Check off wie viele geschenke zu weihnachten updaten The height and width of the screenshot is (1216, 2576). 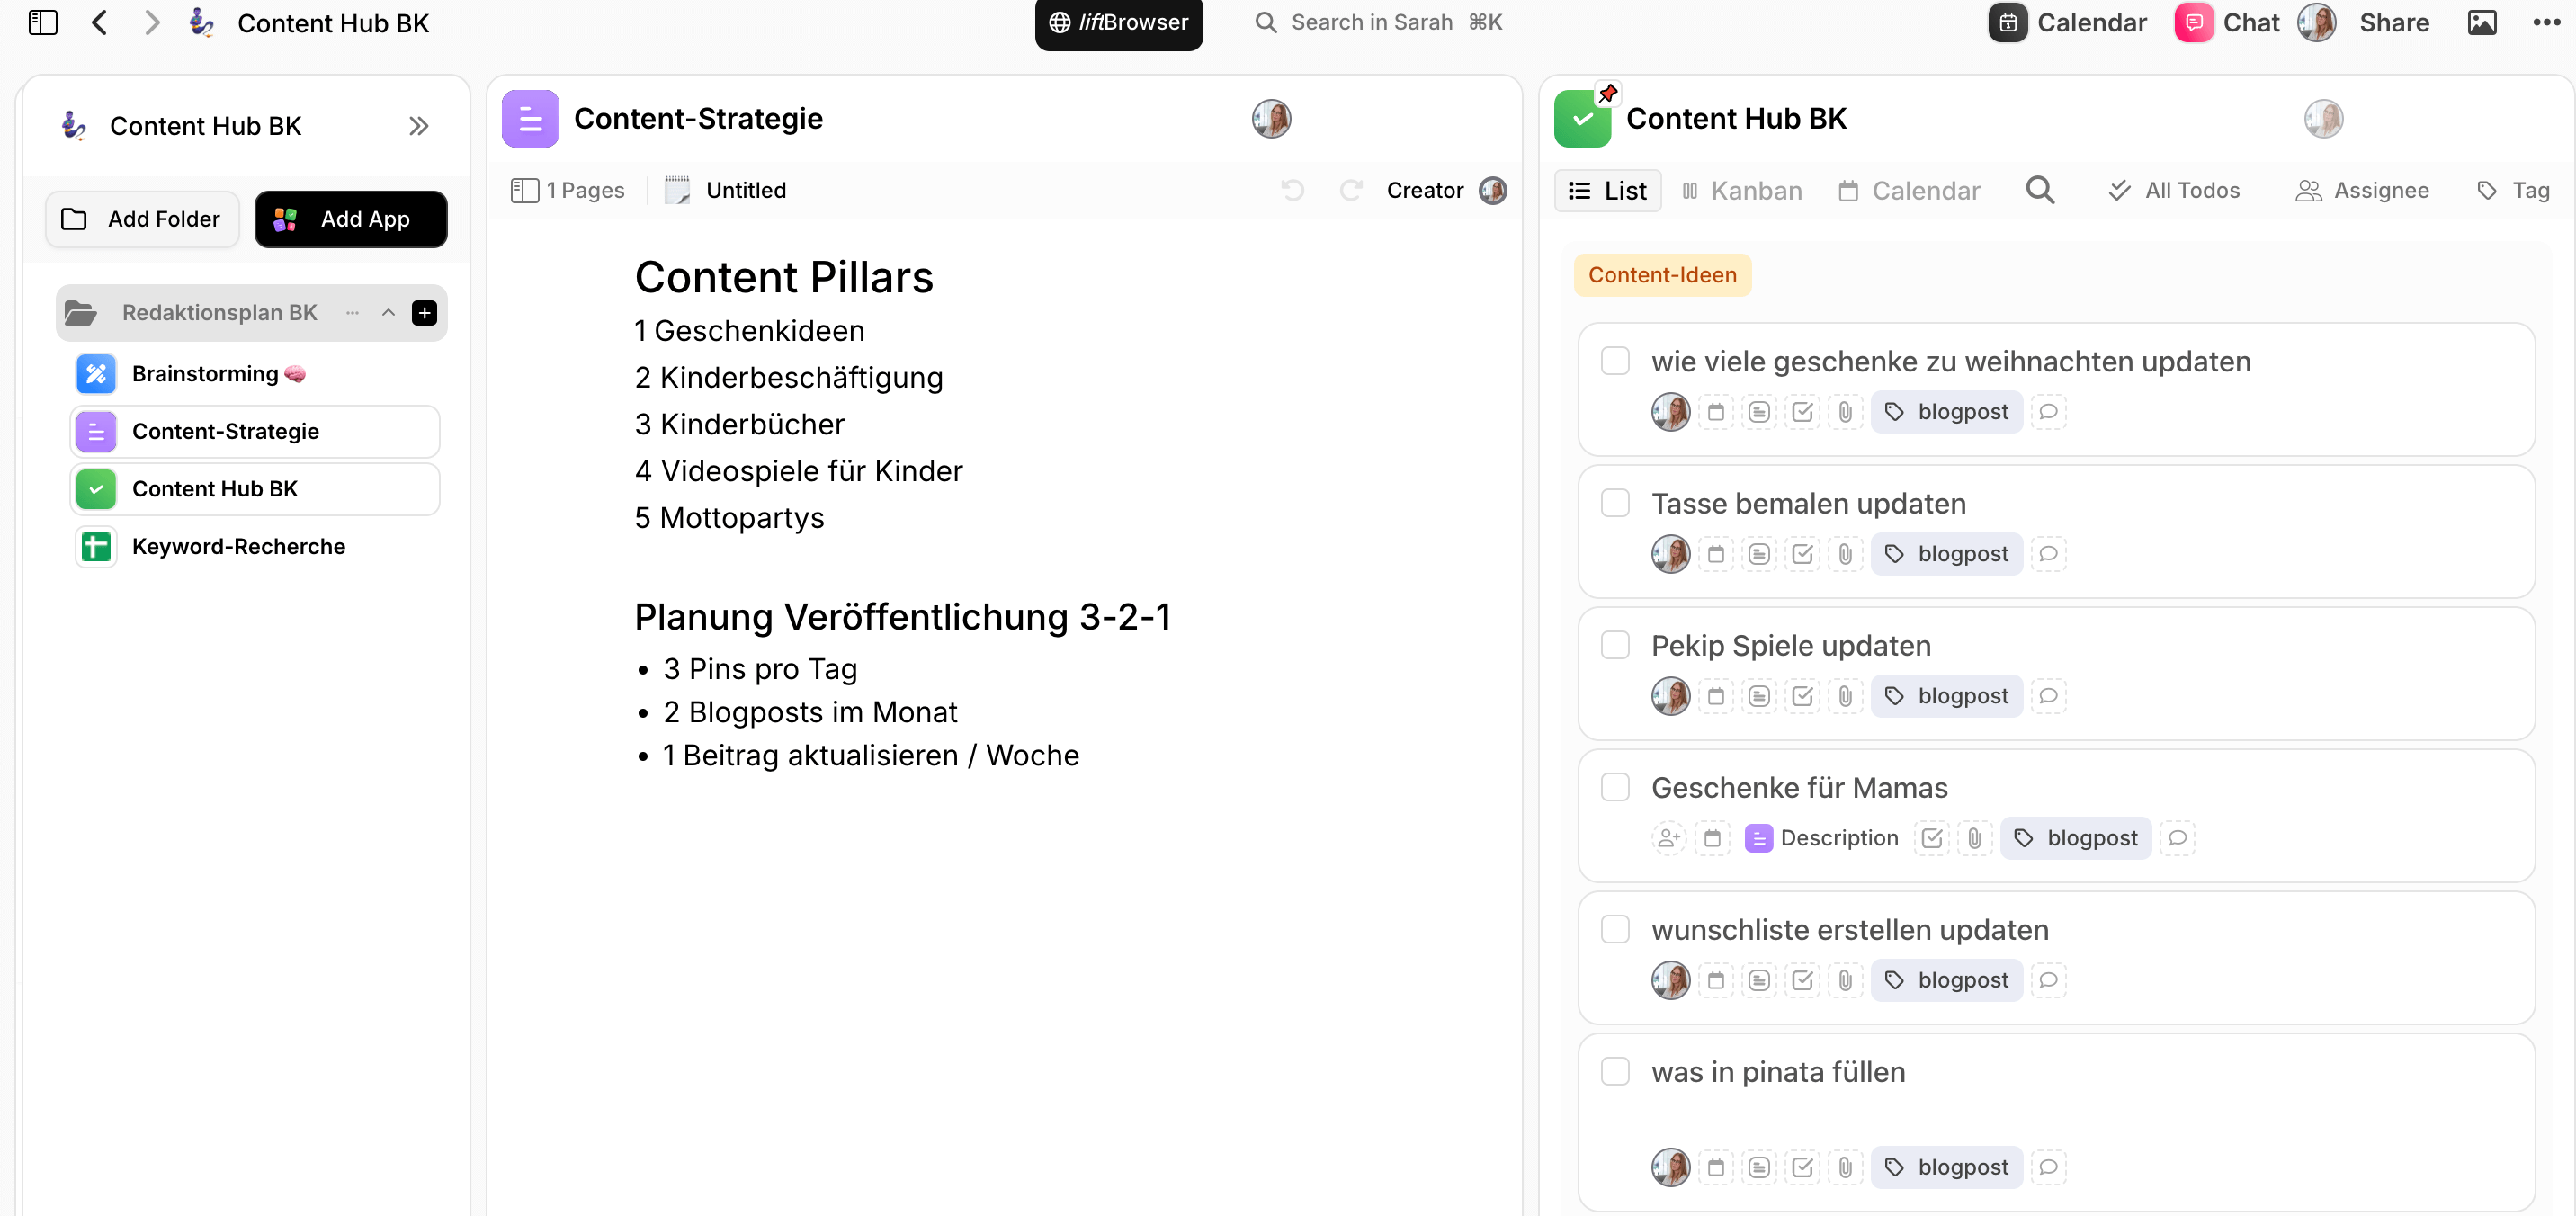[x=1615, y=361]
